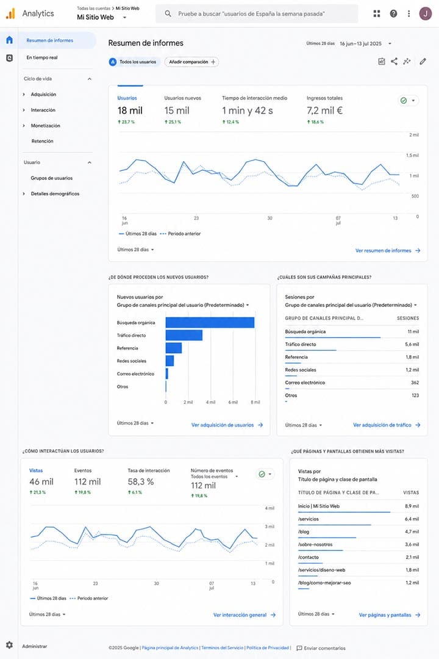Open Grupos de usuarios report
This screenshot has width=439, height=659.
pyautogui.click(x=52, y=178)
